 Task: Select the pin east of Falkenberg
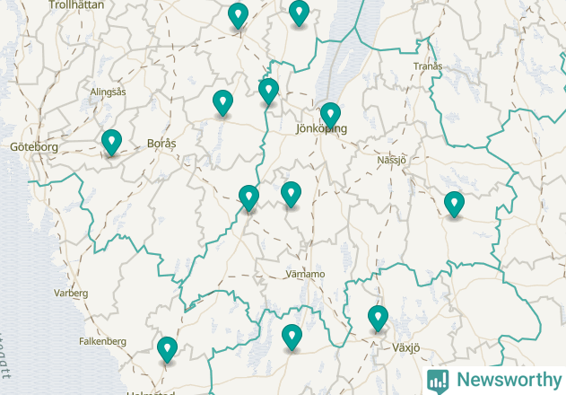click(167, 350)
